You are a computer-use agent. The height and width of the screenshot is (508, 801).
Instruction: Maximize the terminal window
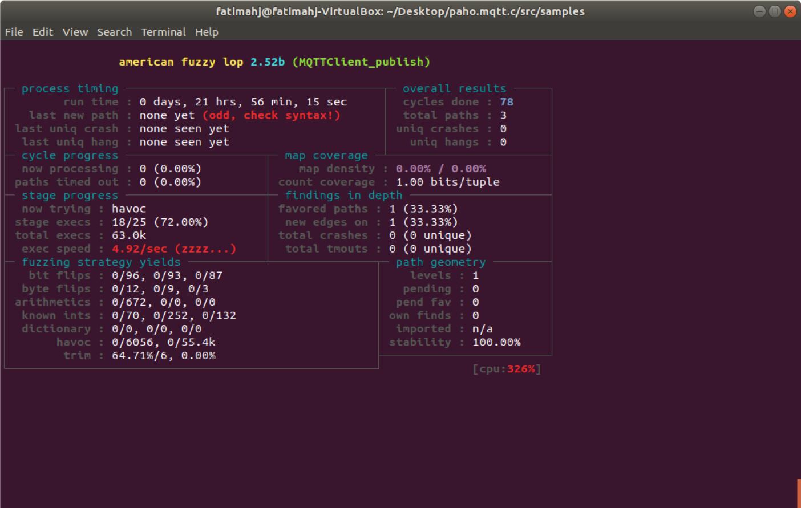775,11
